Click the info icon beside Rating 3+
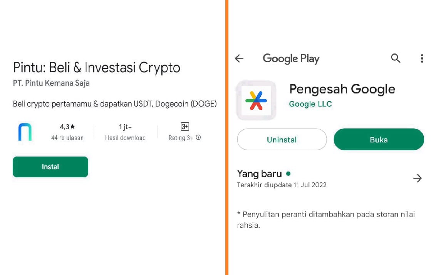 [x=198, y=137]
